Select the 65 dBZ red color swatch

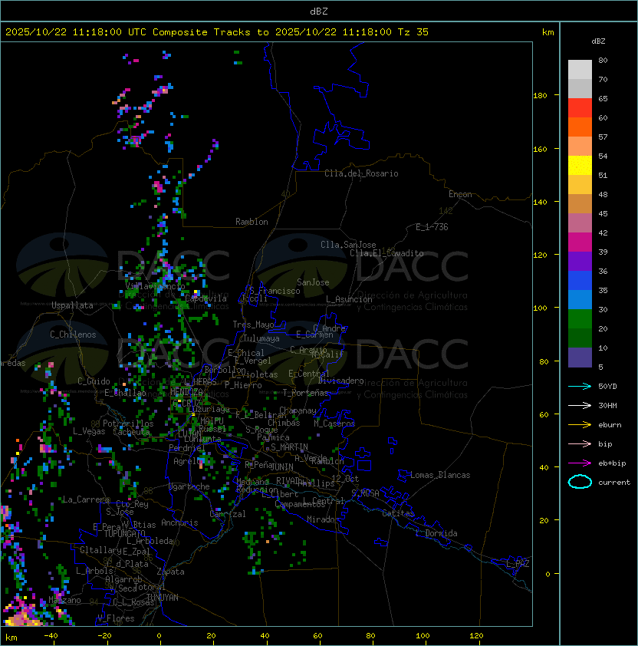click(x=580, y=108)
